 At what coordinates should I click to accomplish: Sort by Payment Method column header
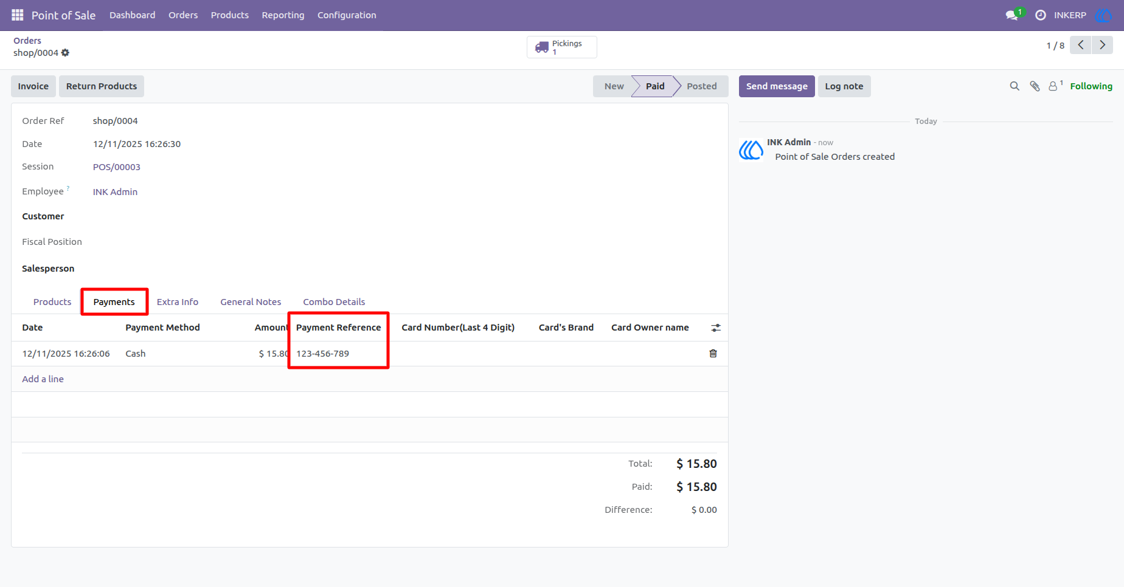point(162,328)
